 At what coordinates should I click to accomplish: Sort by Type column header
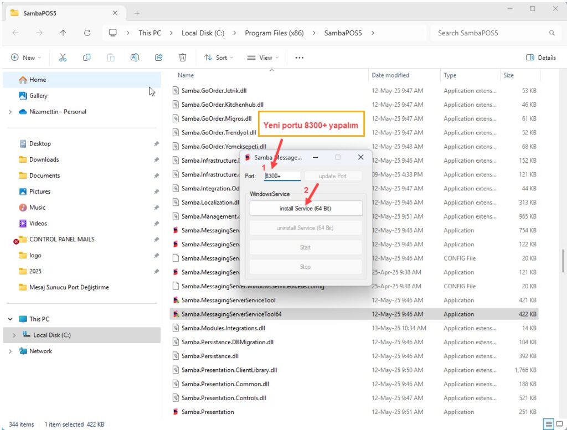pos(450,75)
